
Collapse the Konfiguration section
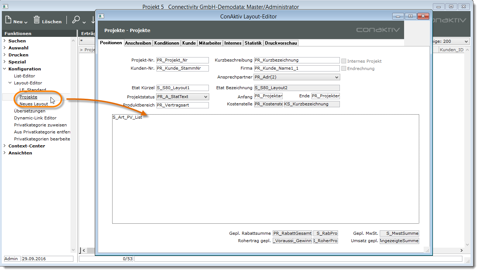point(4,69)
